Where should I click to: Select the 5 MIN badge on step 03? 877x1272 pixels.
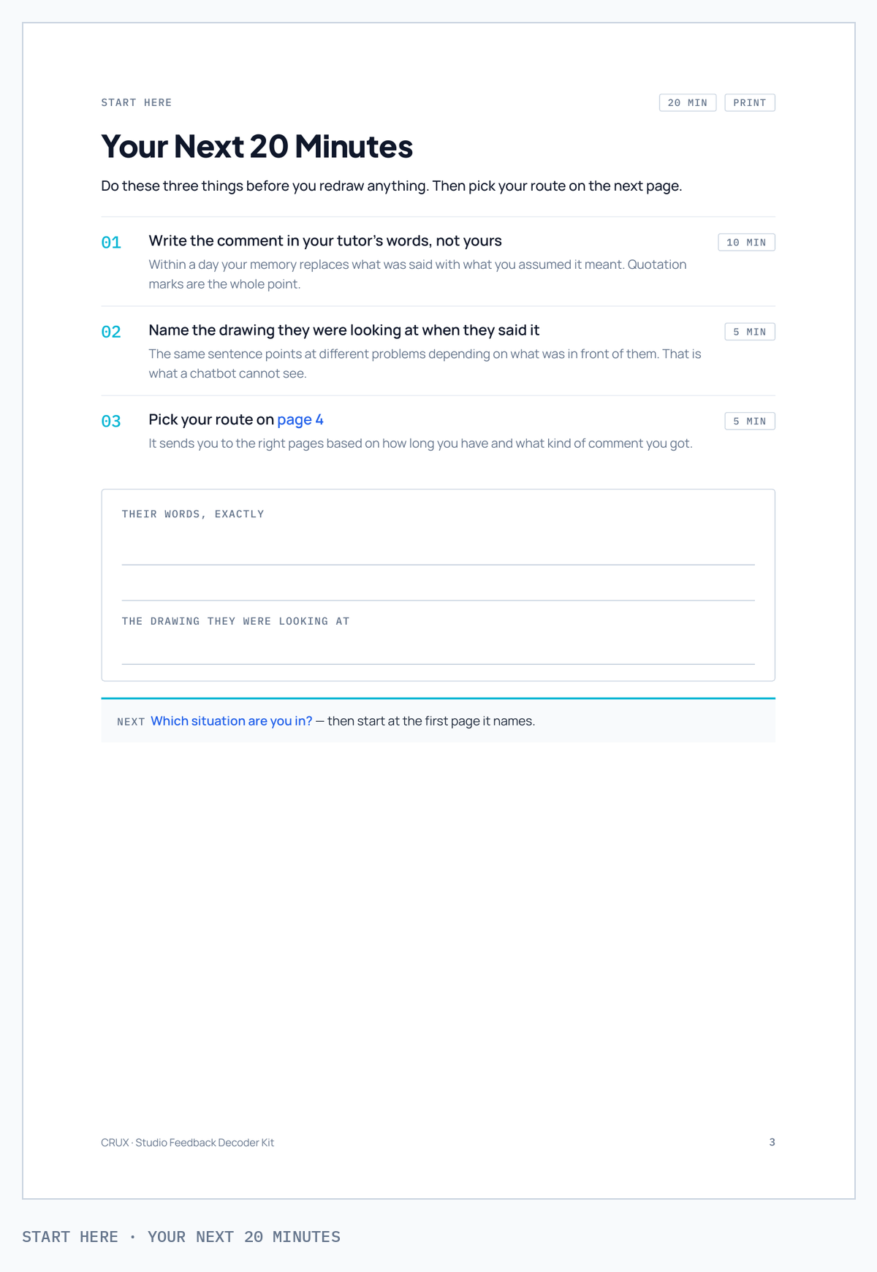tap(750, 421)
